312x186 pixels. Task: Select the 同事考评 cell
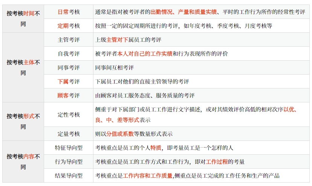point(69,68)
